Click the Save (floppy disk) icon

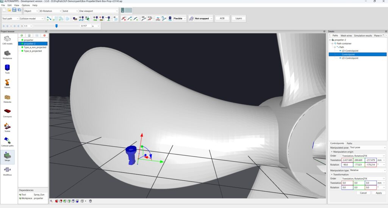click(x=14, y=10)
